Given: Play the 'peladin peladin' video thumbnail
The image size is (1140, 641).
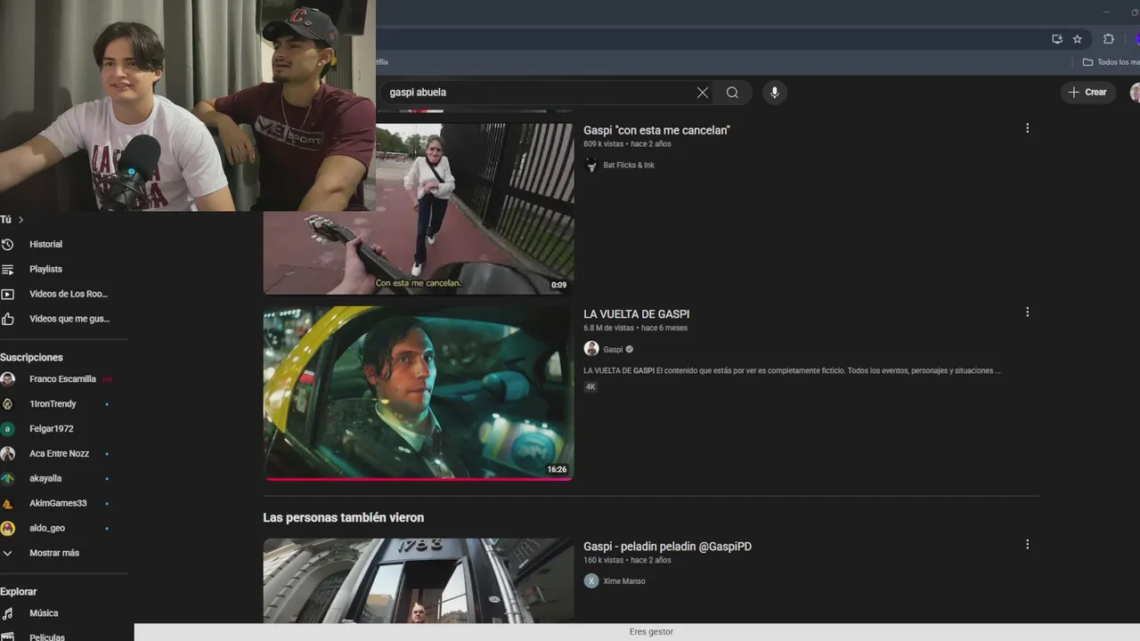Looking at the screenshot, I should pos(419,580).
